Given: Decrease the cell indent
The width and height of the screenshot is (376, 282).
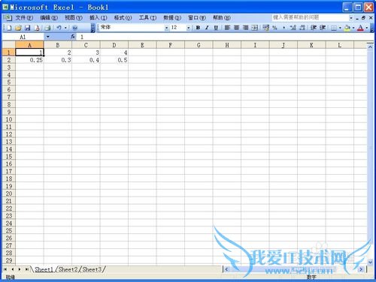Looking at the screenshot, I should (314, 28).
